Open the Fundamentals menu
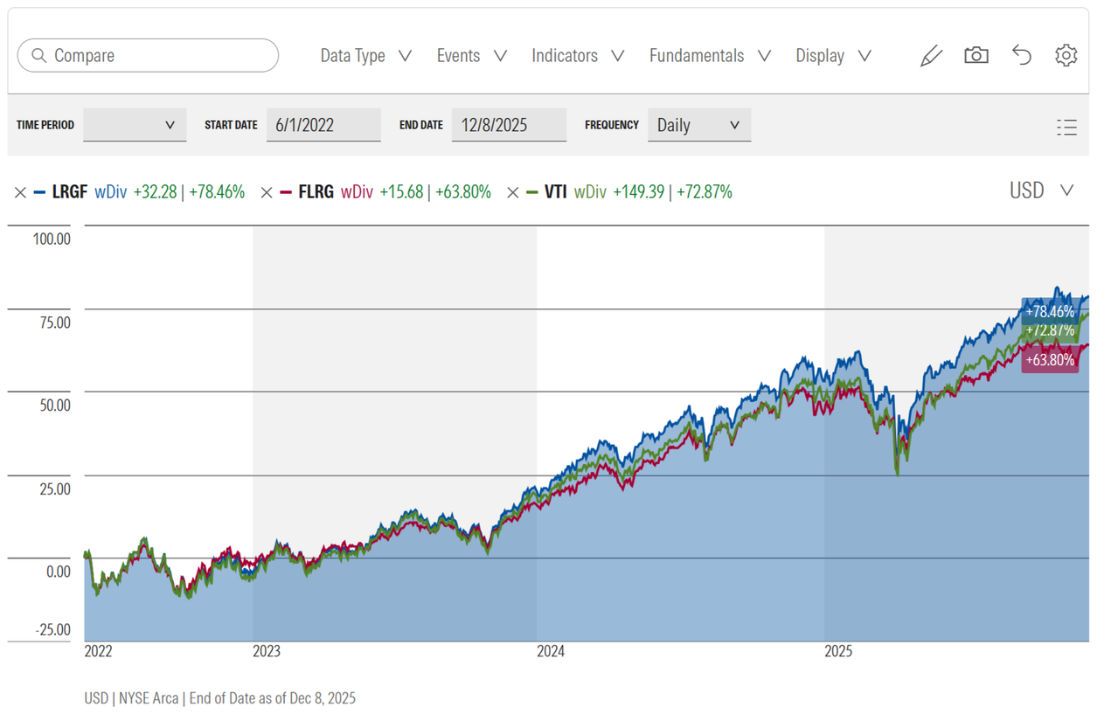1118x721 pixels. click(x=710, y=55)
